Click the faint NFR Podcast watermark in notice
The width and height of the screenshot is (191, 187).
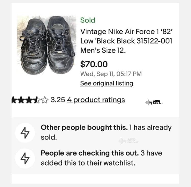point(130,141)
